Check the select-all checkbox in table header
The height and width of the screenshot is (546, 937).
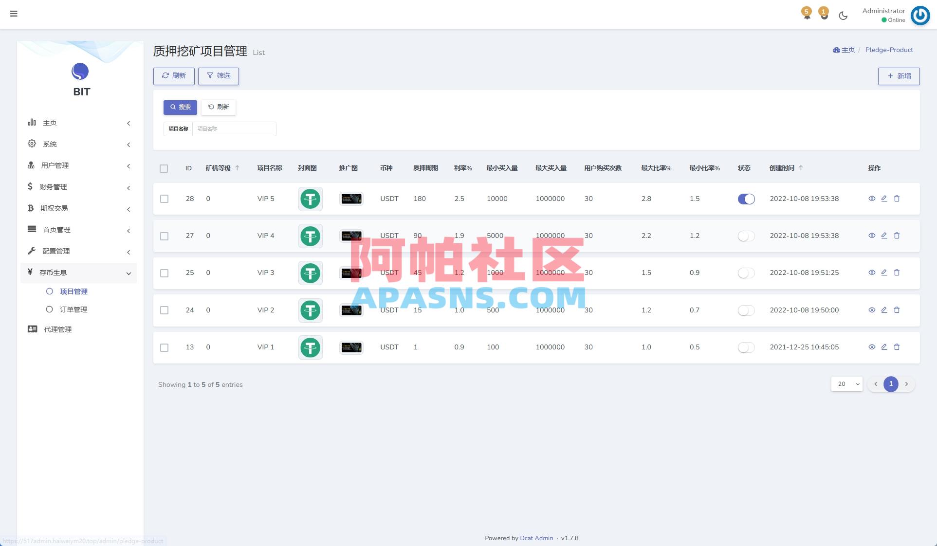pyautogui.click(x=164, y=168)
